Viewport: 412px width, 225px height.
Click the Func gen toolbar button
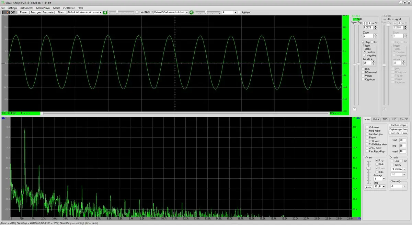[x=36, y=12]
